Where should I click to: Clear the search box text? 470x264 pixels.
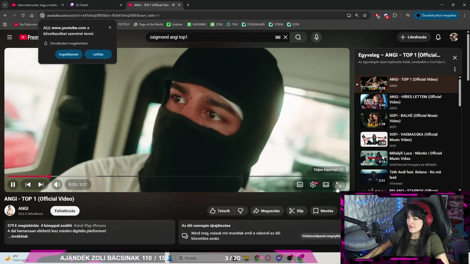285,37
